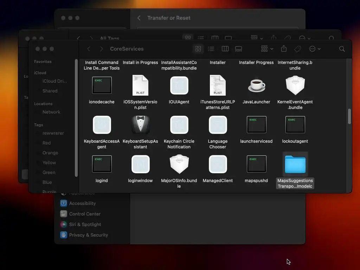Select iTunesStoreURLPatterns.plist file icon

pos(218,85)
